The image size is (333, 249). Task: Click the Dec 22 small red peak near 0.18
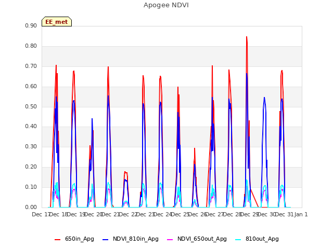pos(125,172)
